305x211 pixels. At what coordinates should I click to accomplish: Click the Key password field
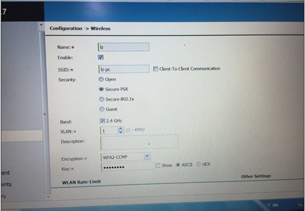127,167
